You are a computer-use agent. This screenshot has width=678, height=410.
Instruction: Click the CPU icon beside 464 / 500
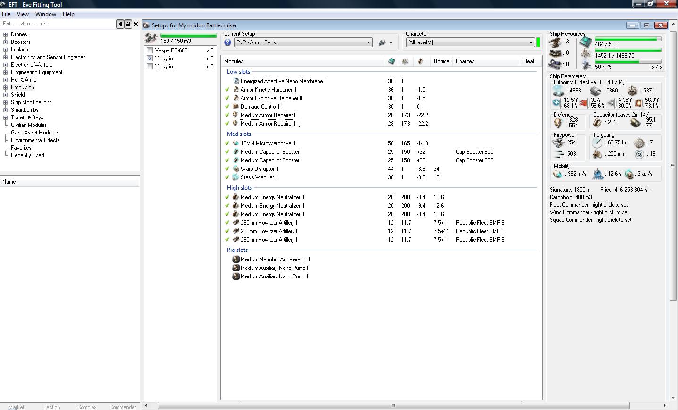click(586, 42)
